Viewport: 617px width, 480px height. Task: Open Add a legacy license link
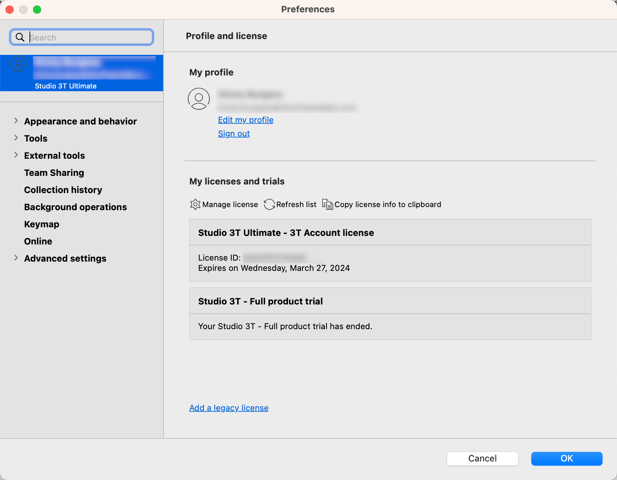229,408
